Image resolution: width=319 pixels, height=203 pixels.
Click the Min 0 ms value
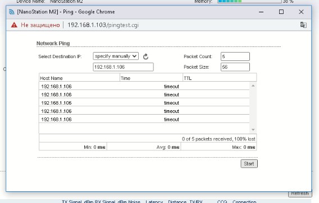94,147
